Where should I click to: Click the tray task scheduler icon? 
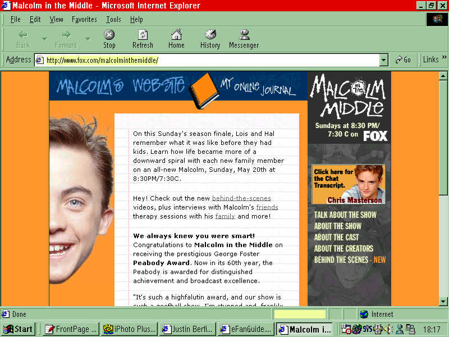346,329
